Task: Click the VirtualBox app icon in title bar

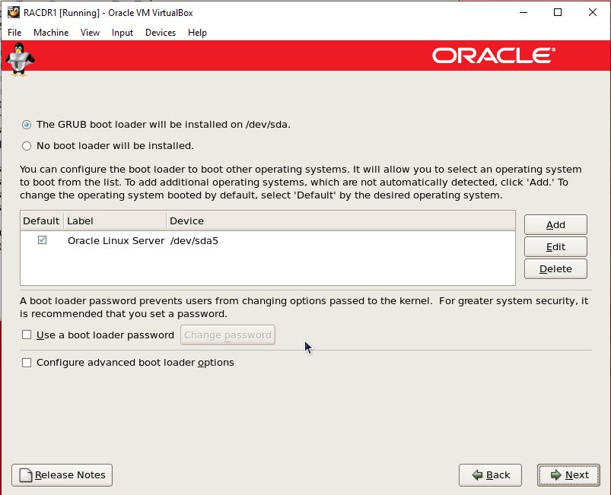Action: point(14,12)
